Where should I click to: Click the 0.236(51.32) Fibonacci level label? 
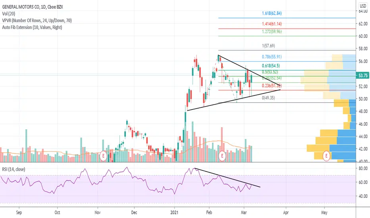pyautogui.click(x=272, y=86)
